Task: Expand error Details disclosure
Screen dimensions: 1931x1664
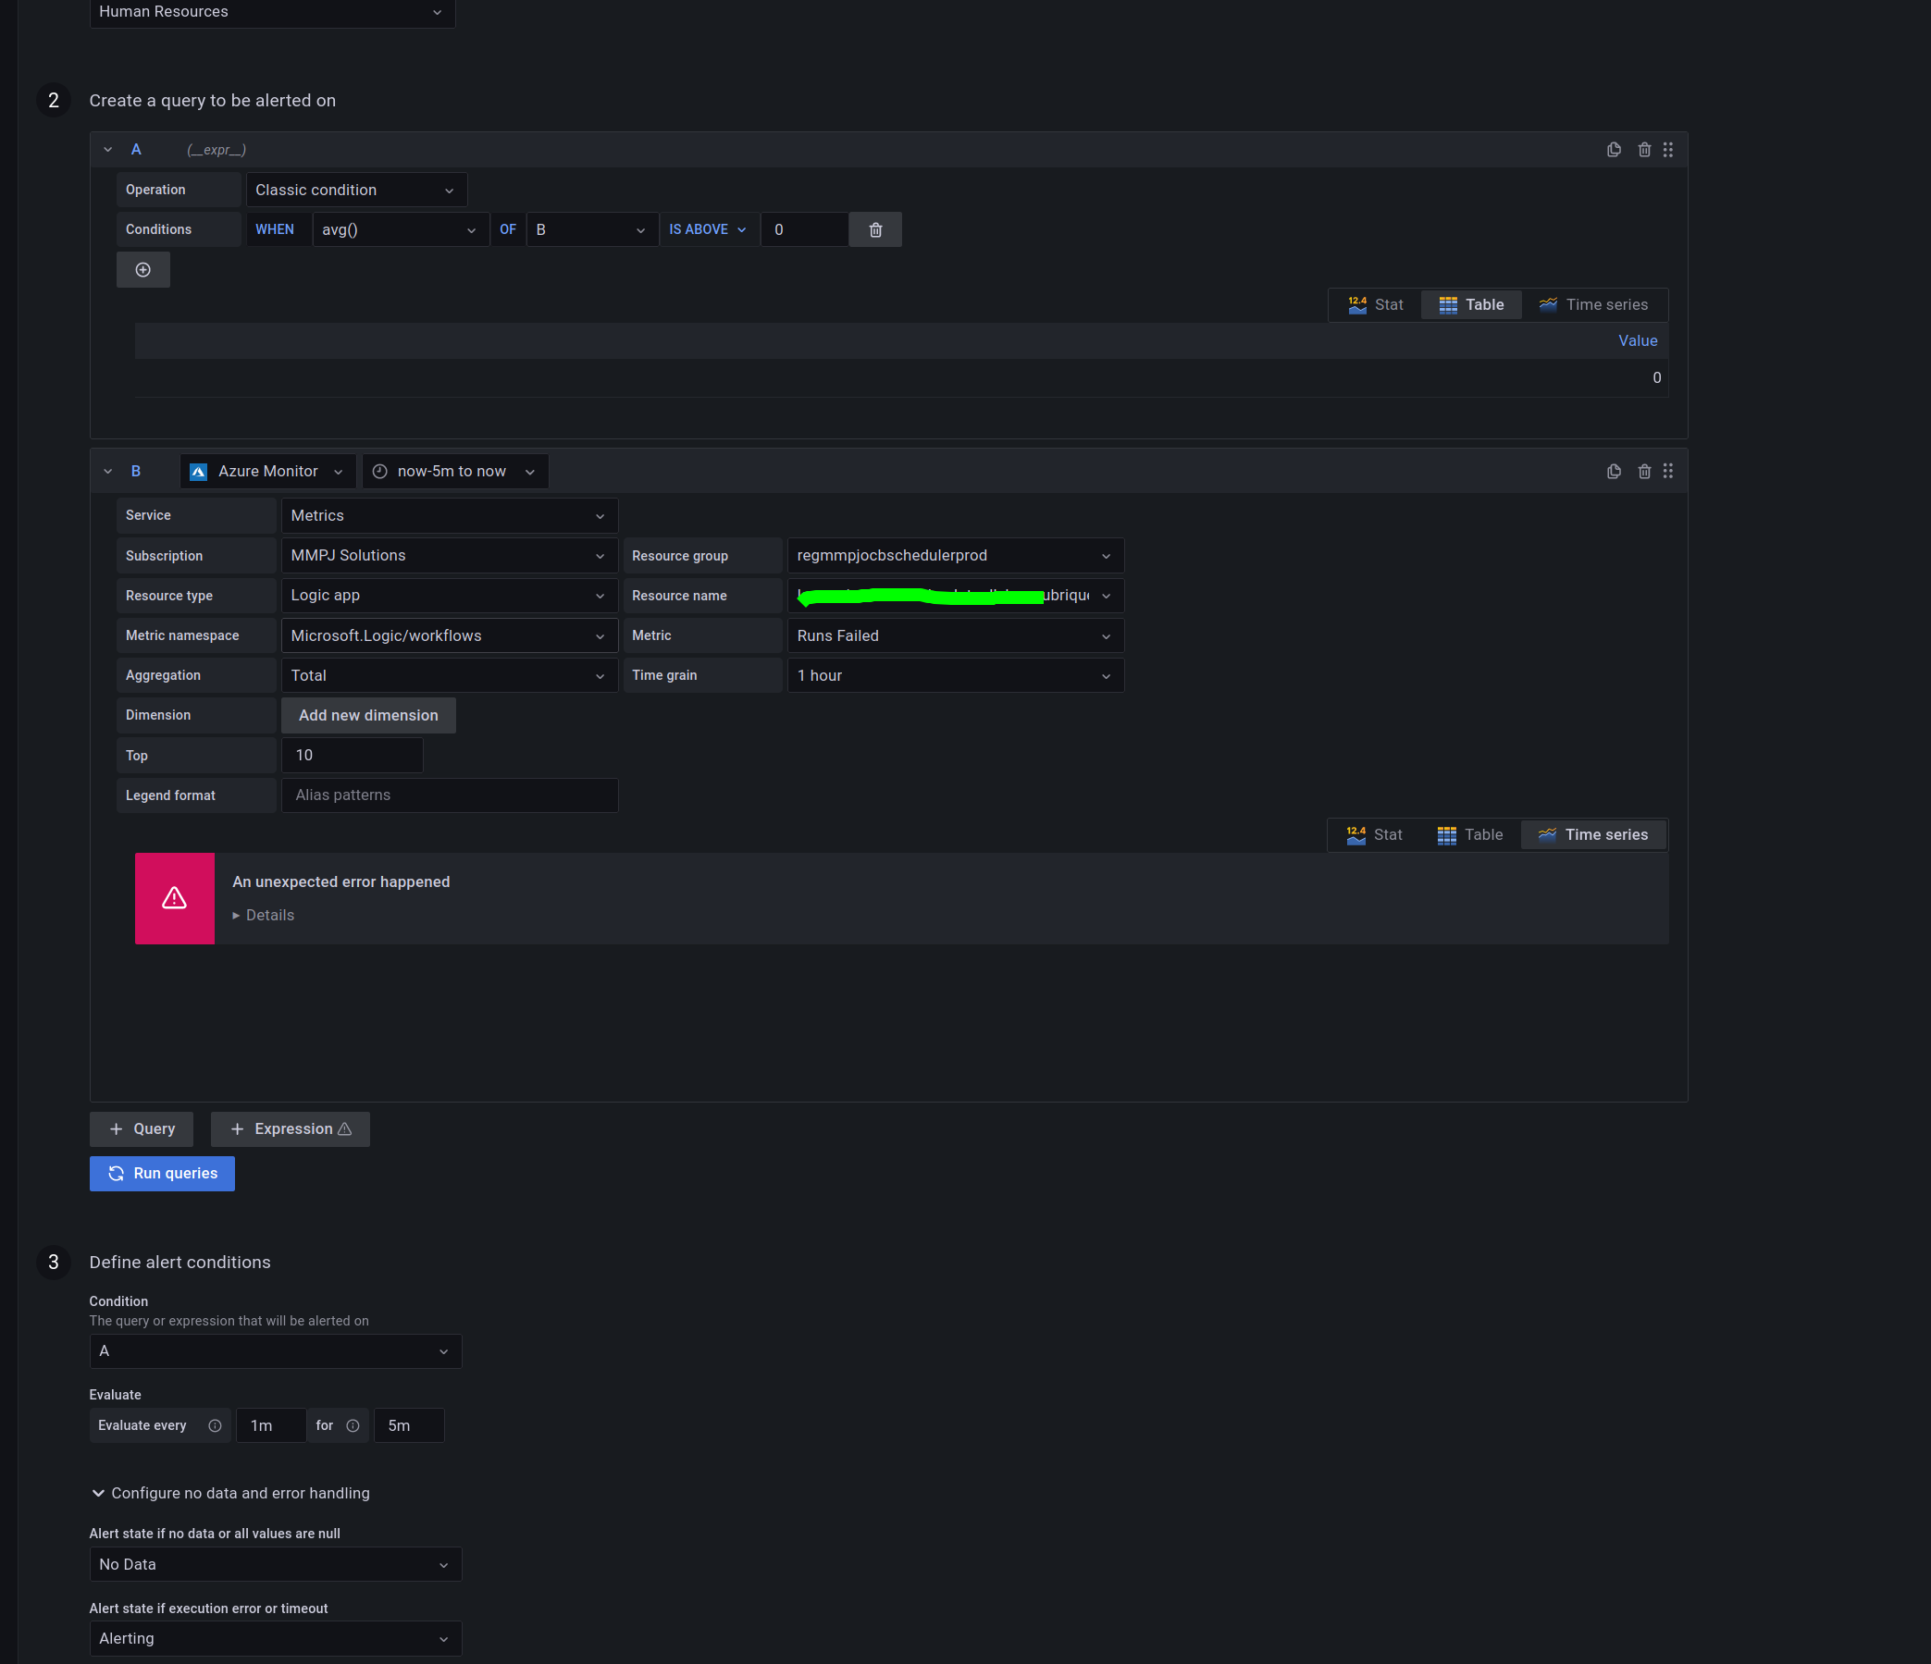Action: click(x=264, y=915)
